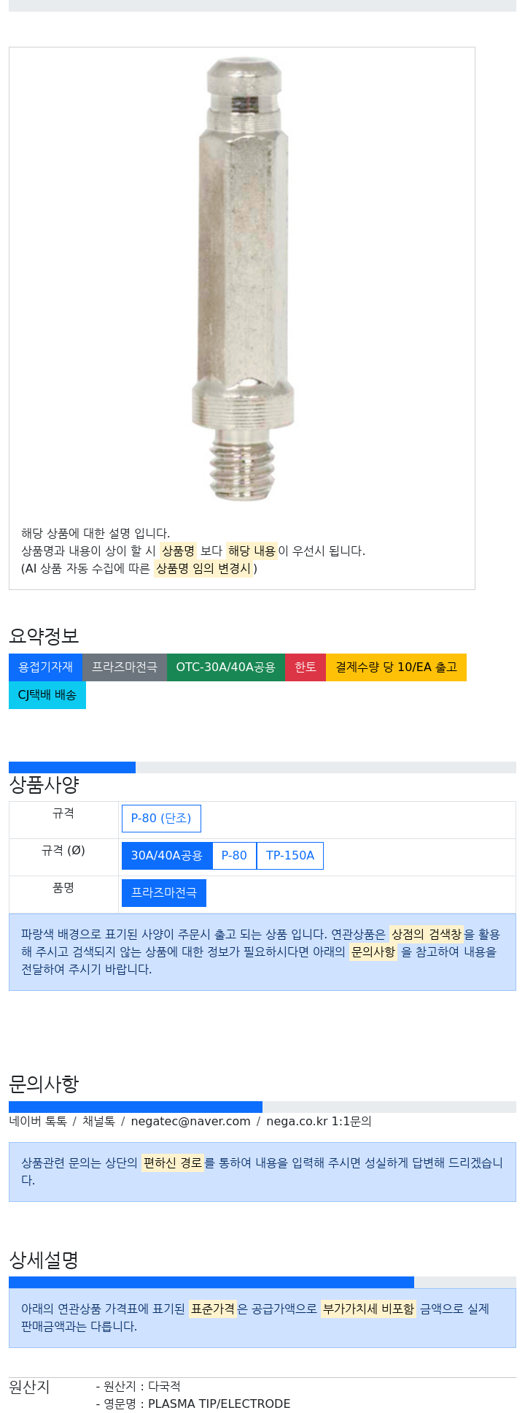This screenshot has height=1413, width=525.
Task: Open the 네이버 톡톡 contact link
Action: click(38, 1122)
